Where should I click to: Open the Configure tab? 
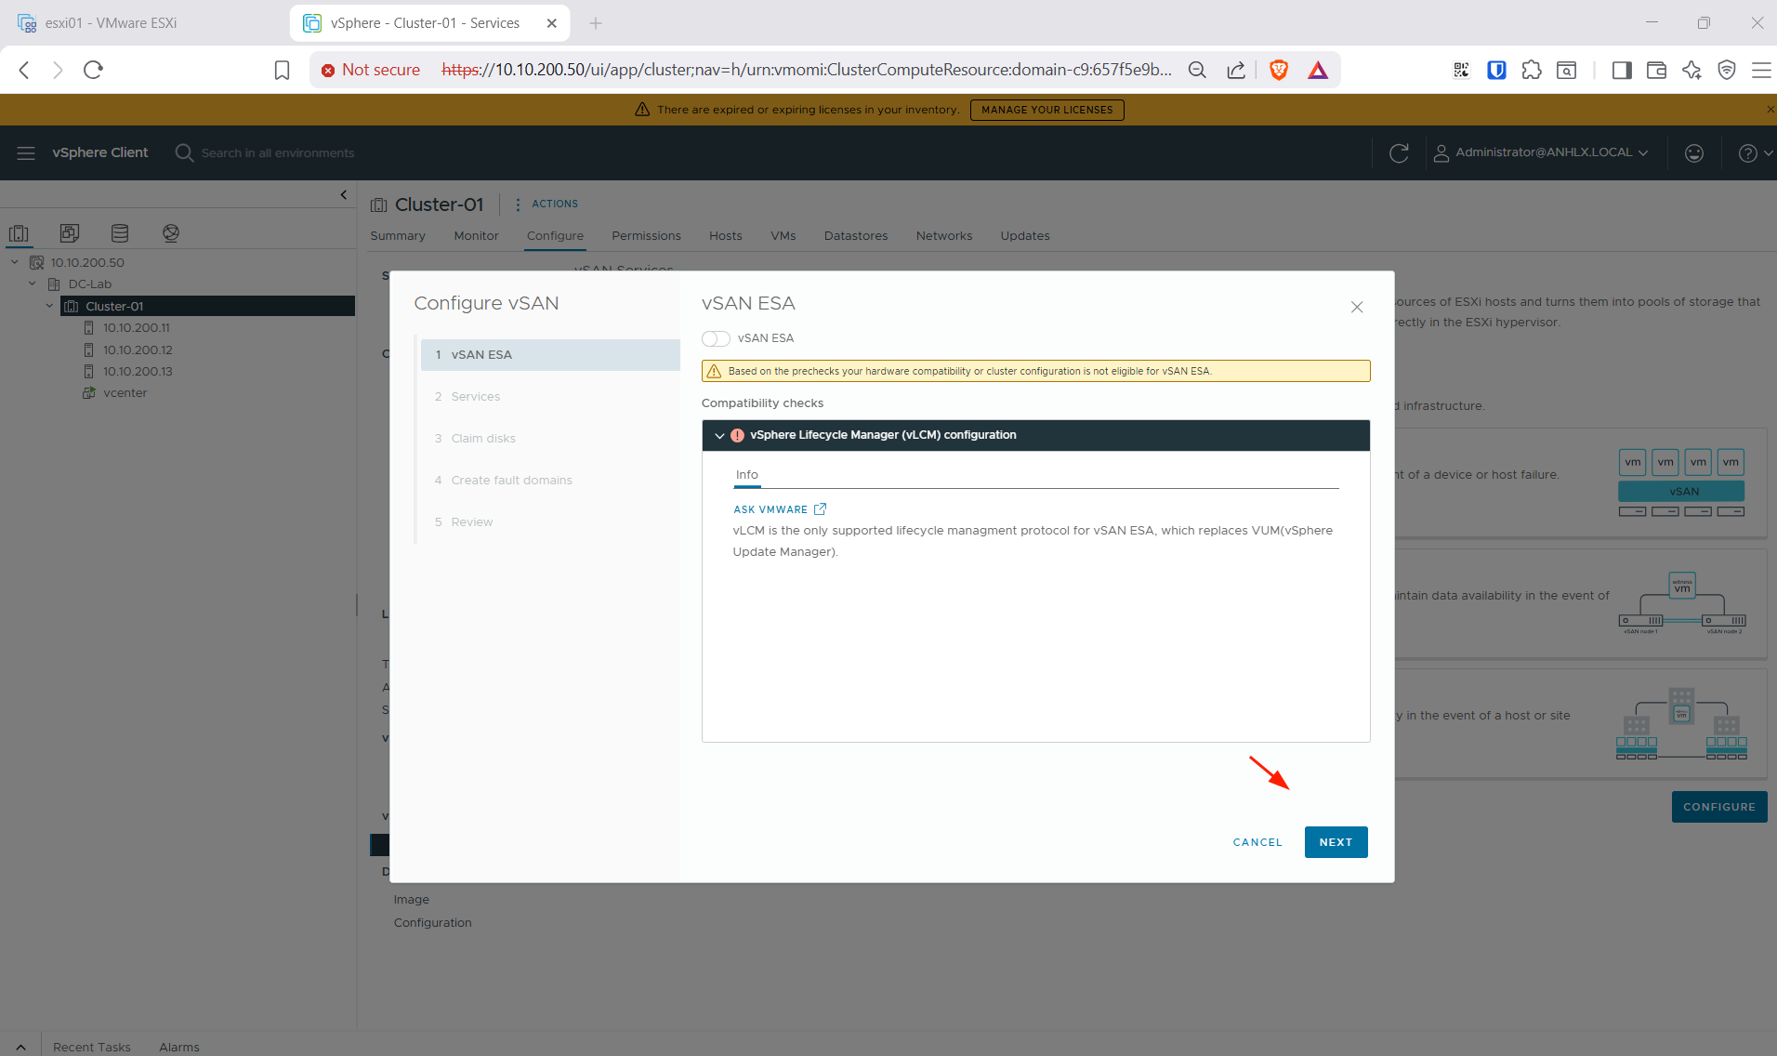pos(555,236)
